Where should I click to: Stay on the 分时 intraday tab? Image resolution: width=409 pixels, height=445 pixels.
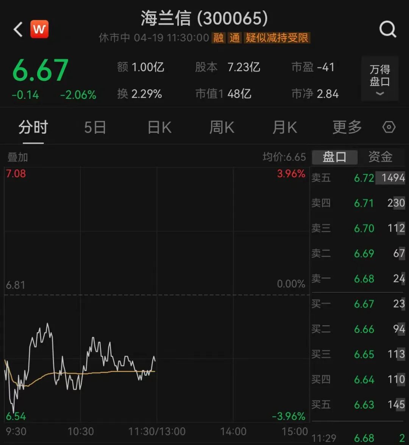33,127
